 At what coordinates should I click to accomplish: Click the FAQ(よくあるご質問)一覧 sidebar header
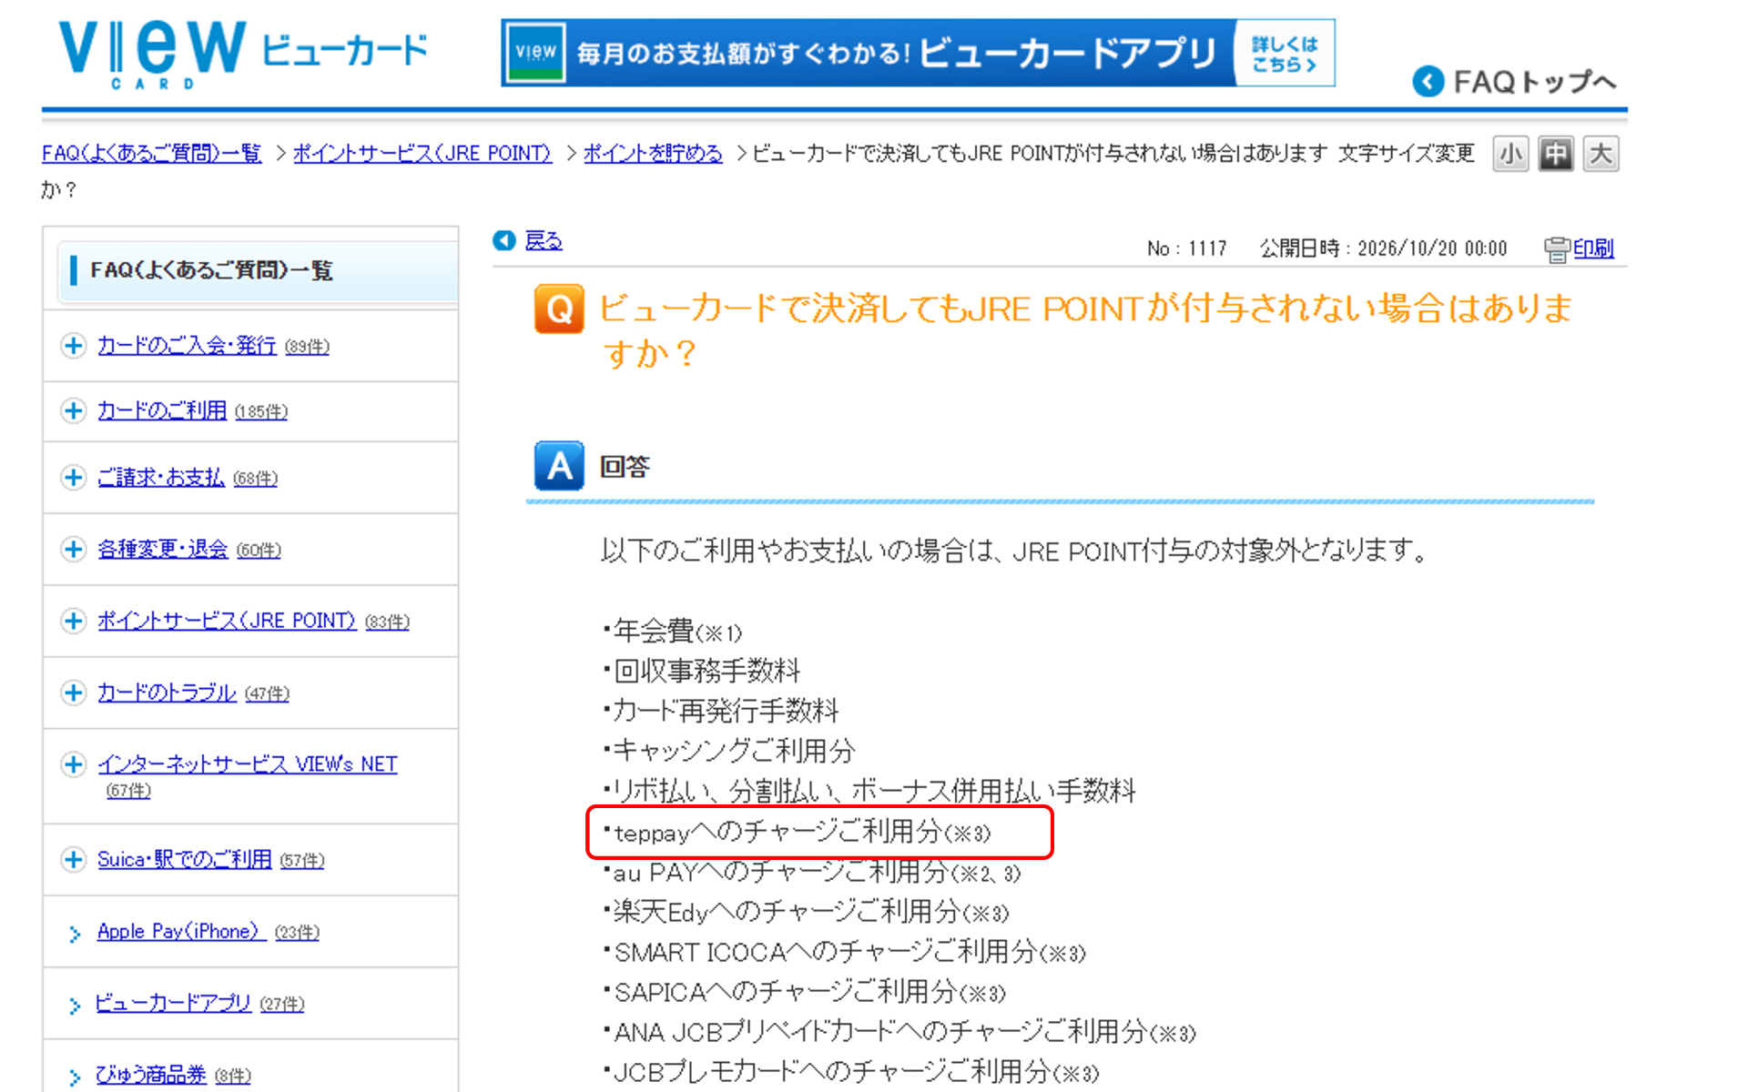tap(258, 270)
